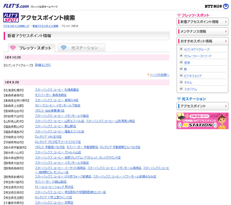
Task: Open スターバックス ヴァル小山店 link
Action: pos(58,152)
